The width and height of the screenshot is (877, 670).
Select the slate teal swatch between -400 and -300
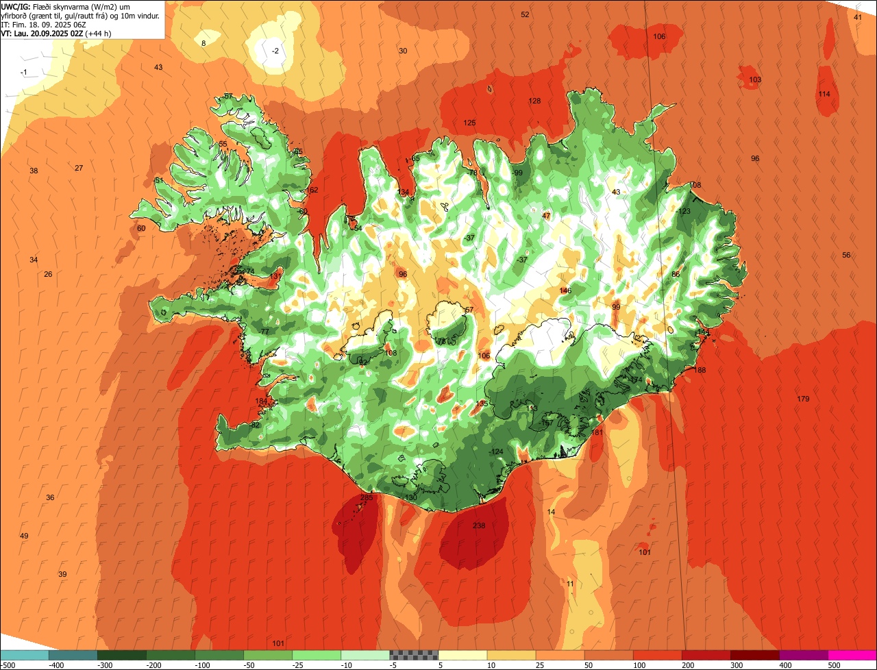tap(73, 654)
